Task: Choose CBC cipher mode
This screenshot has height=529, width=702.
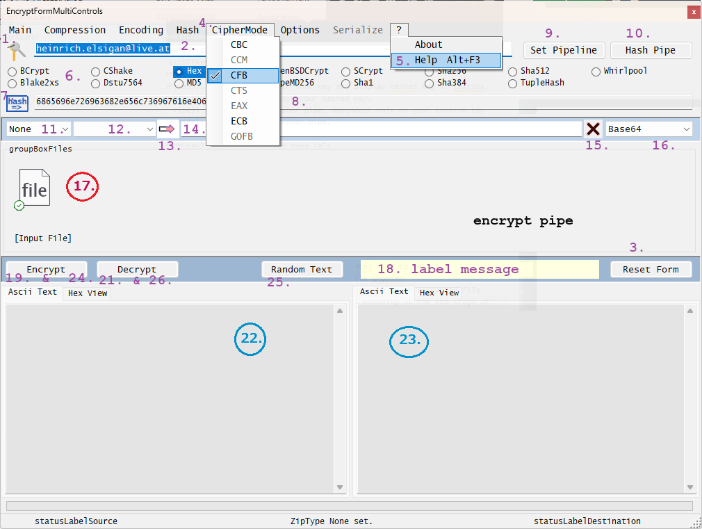Action: tap(243, 44)
